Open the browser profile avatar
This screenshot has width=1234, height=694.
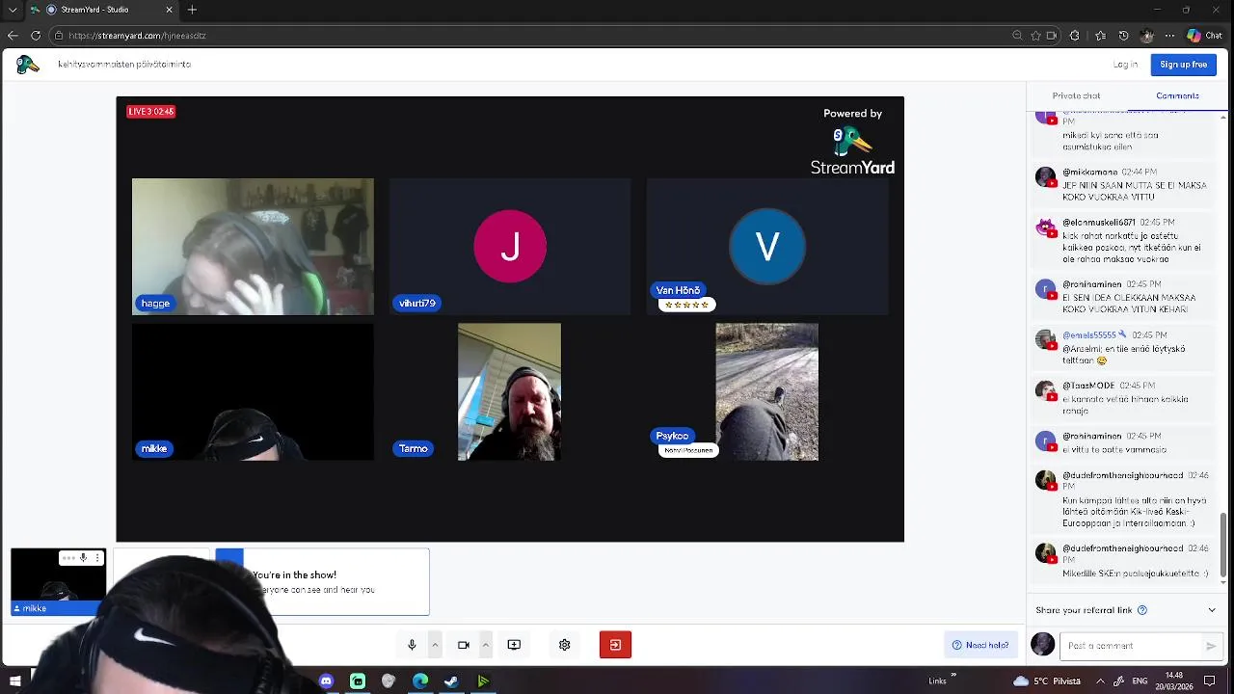pyautogui.click(x=1146, y=36)
